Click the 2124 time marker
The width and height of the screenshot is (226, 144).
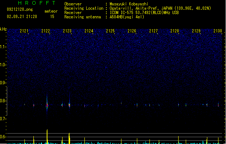point(89,31)
